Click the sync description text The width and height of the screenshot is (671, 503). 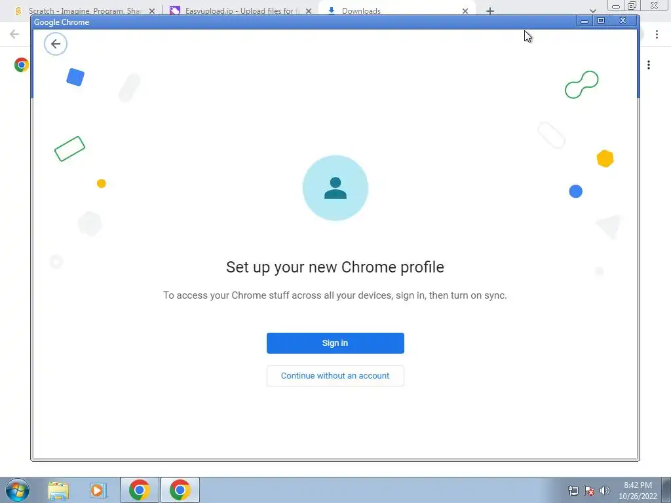tap(335, 295)
